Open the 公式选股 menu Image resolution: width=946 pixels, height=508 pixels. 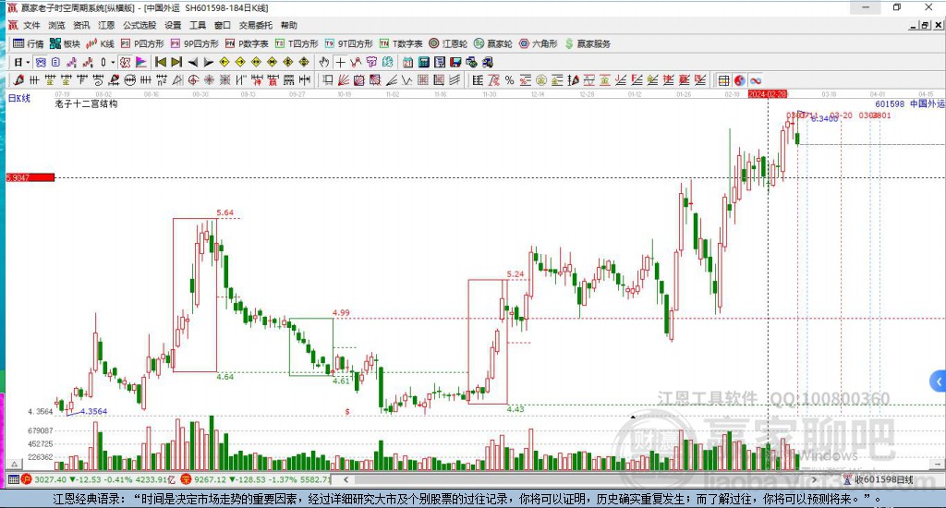coord(139,25)
